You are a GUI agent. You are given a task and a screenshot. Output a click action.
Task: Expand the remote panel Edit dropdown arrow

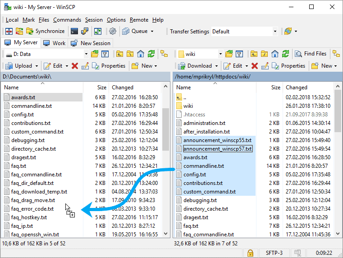click(247, 66)
